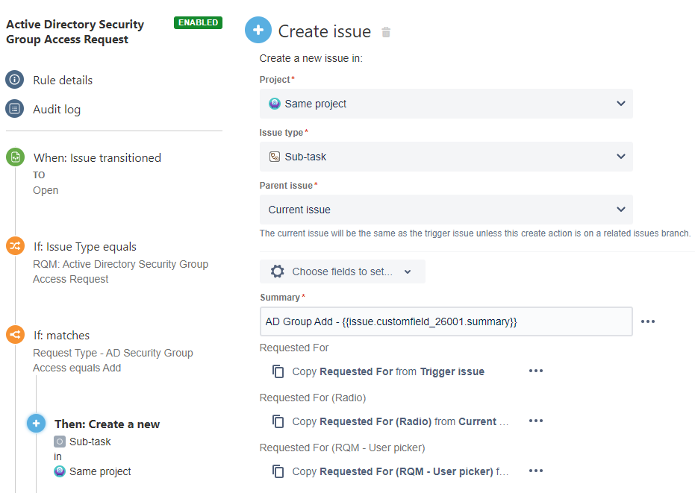Open the ellipsis menu for Requested For (Radio)

pos(535,421)
